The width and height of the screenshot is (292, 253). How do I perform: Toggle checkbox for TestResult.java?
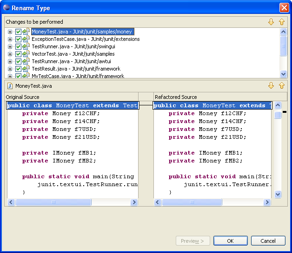pyautogui.click(x=18, y=69)
